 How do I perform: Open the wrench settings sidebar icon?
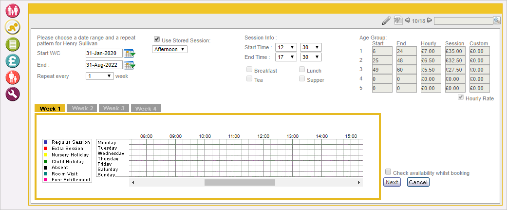13,94
